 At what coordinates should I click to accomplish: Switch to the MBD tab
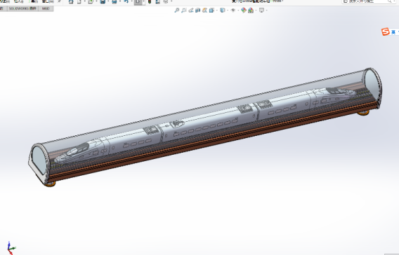click(46, 8)
